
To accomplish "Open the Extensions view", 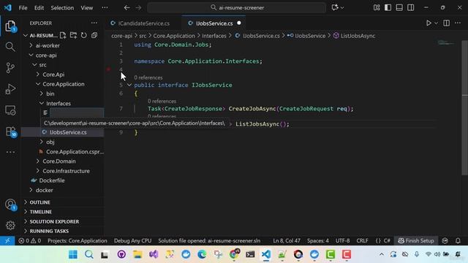I will [x=10, y=131].
